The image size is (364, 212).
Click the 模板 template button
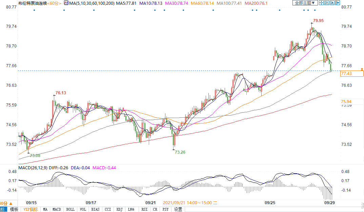14,209
